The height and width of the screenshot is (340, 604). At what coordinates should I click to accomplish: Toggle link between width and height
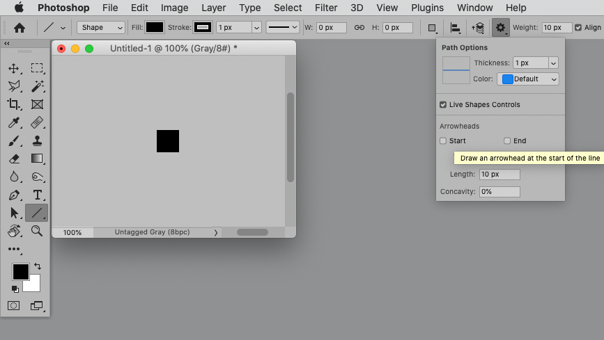pos(359,27)
